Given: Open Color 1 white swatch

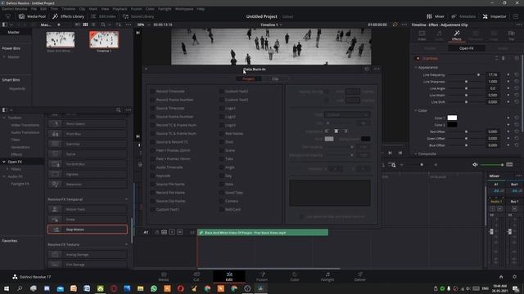Looking at the screenshot, I should pyautogui.click(x=452, y=118).
